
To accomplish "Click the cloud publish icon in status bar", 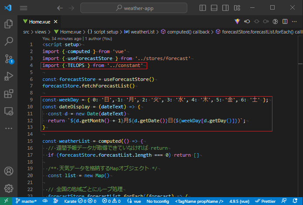I will [x=45, y=201].
